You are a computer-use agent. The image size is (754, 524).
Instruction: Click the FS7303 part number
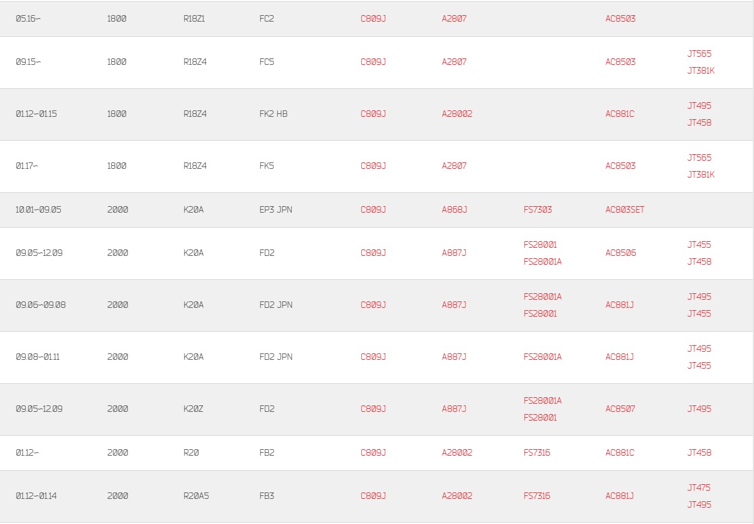(x=538, y=210)
